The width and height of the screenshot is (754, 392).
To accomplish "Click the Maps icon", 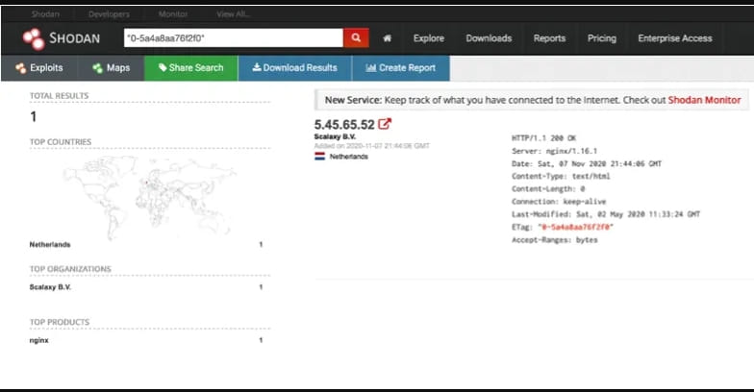I will (98, 68).
